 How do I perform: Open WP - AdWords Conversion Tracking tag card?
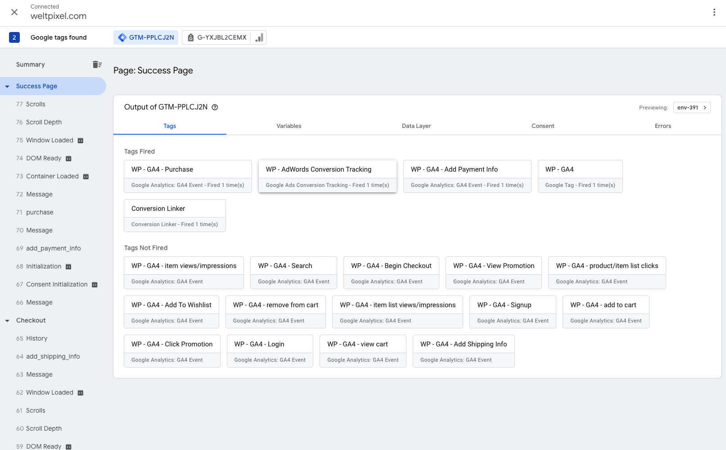point(328,176)
